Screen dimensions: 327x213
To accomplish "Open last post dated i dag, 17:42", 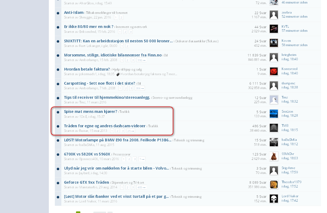I will point(290,201).
